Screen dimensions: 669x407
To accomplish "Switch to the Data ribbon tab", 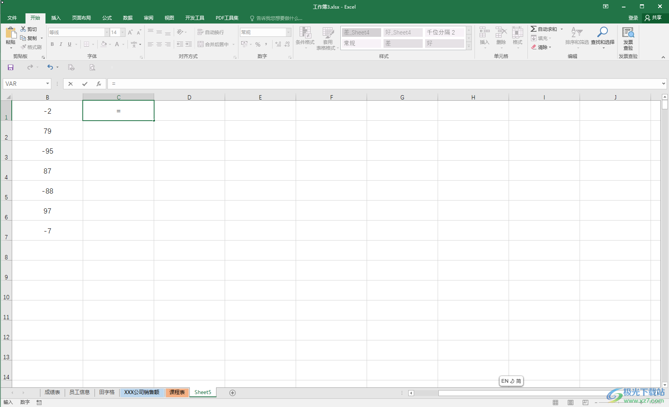I will pyautogui.click(x=128, y=18).
